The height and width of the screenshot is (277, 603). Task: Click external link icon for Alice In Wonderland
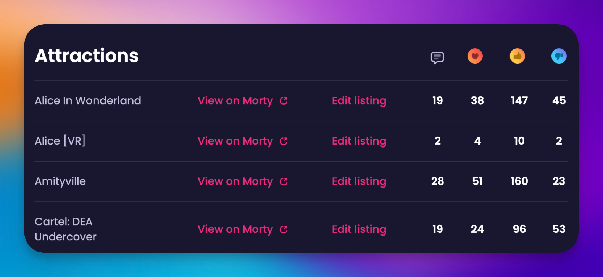(284, 101)
